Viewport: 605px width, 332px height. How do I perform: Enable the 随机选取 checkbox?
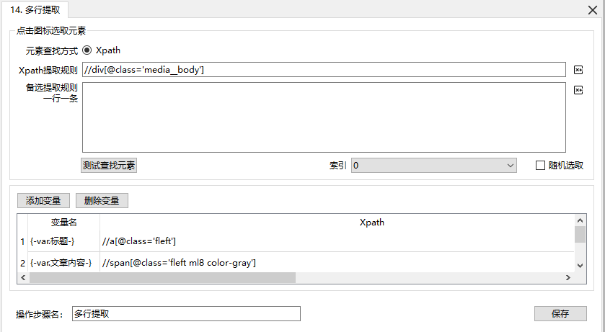(x=540, y=166)
